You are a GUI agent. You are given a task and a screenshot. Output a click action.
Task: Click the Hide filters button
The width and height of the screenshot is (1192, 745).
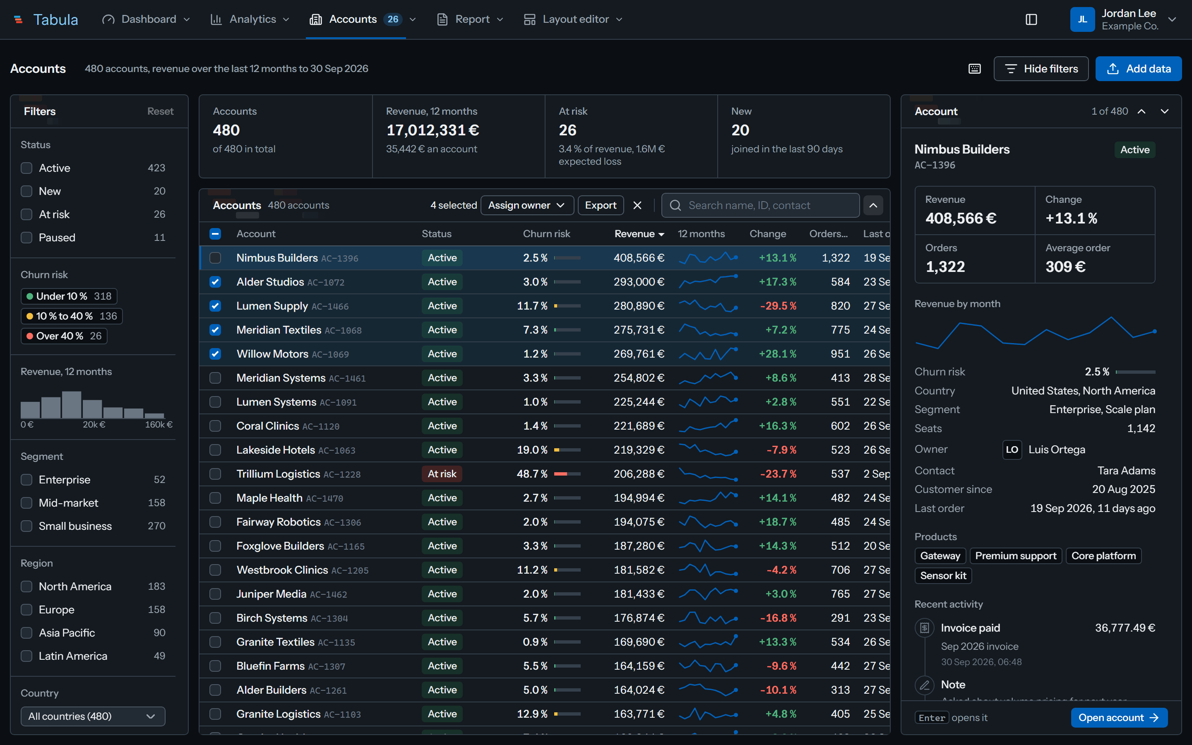coord(1041,68)
